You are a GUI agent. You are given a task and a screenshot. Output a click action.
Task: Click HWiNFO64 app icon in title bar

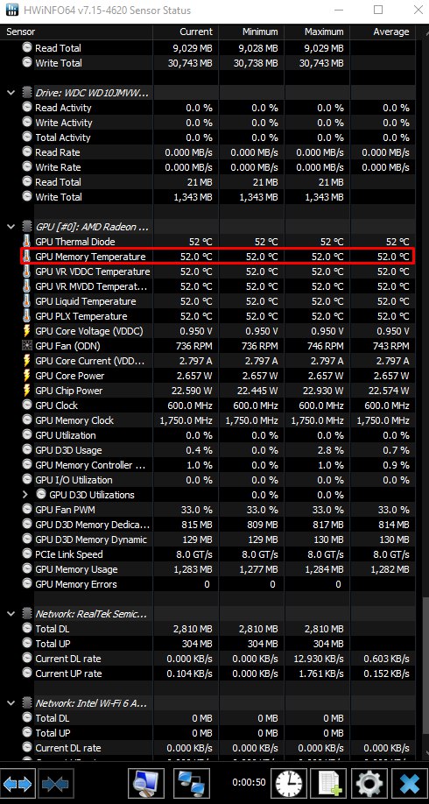click(11, 10)
